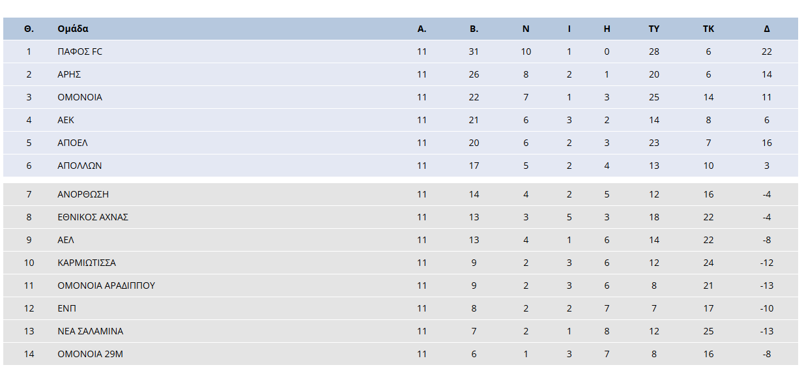Click the ΑΠΟΛΛΩΝ team name
This screenshot has width=804, height=380.
click(79, 166)
